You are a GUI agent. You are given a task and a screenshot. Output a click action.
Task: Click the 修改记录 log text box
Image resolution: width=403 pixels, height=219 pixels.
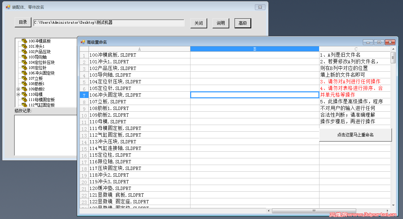[46, 135]
